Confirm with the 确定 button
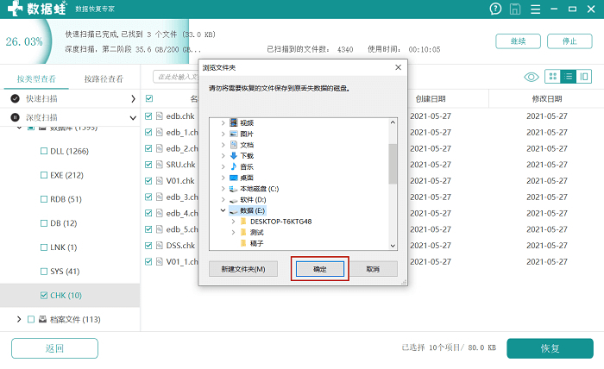 (320, 269)
